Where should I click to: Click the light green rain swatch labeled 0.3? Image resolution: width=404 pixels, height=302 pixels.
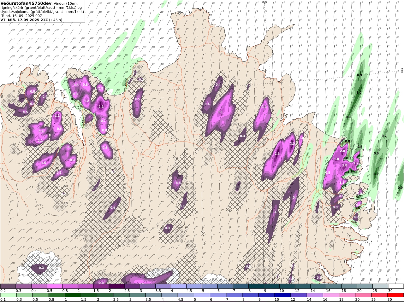tap(24, 295)
